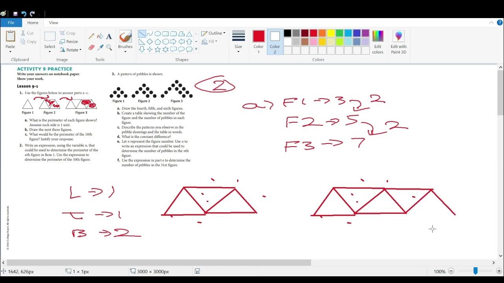504x283 pixels.
Task: Click the zoom in plus button
Action: (499, 271)
